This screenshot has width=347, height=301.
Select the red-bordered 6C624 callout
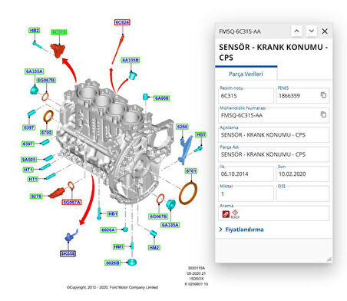click(x=122, y=22)
